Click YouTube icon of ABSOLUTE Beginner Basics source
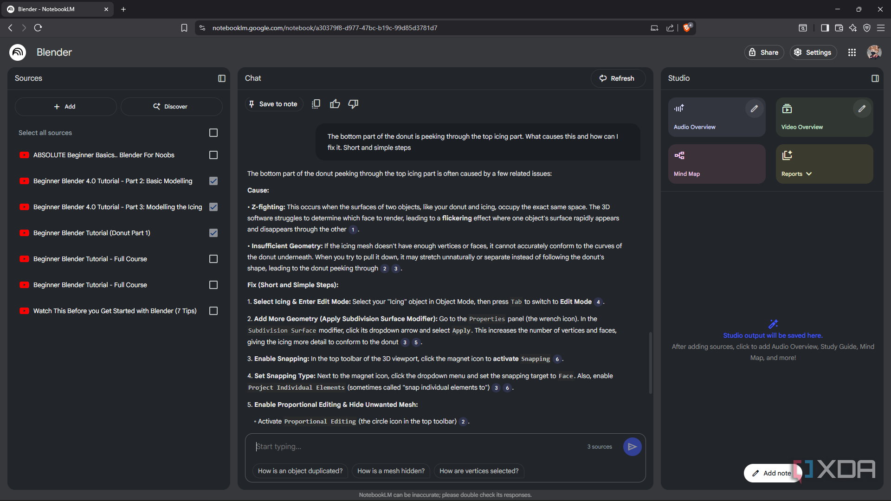The width and height of the screenshot is (891, 501). pos(25,155)
